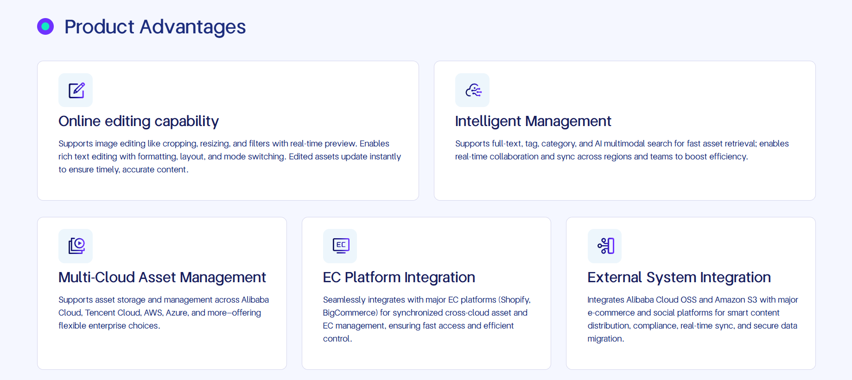This screenshot has width=852, height=380.
Task: Click the External System Integration heading
Action: coord(679,277)
